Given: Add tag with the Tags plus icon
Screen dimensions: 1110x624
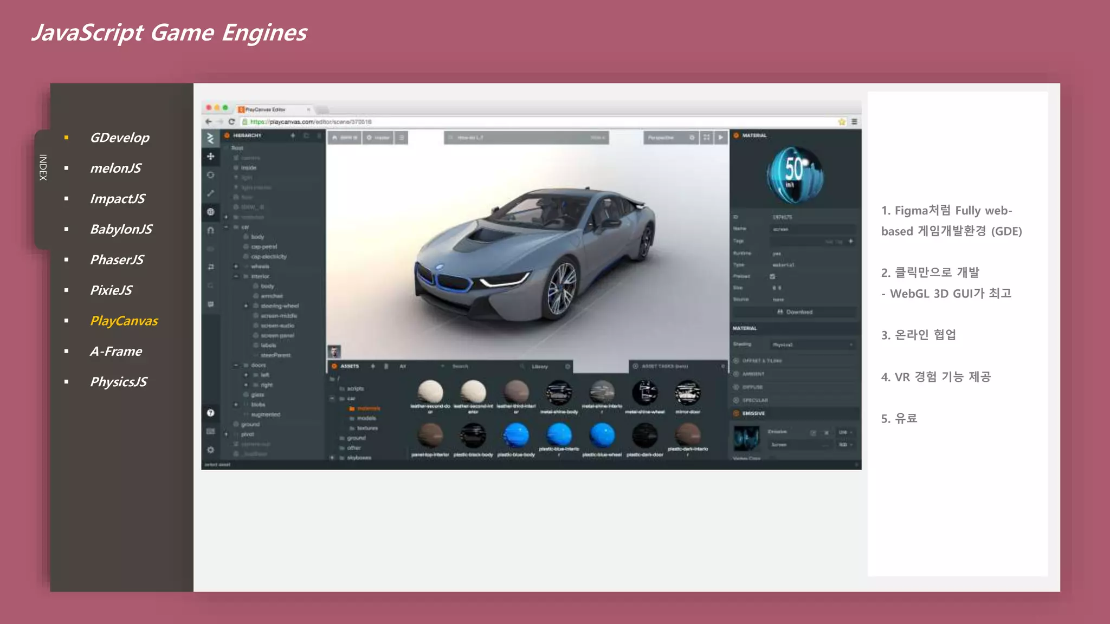Looking at the screenshot, I should coord(850,242).
